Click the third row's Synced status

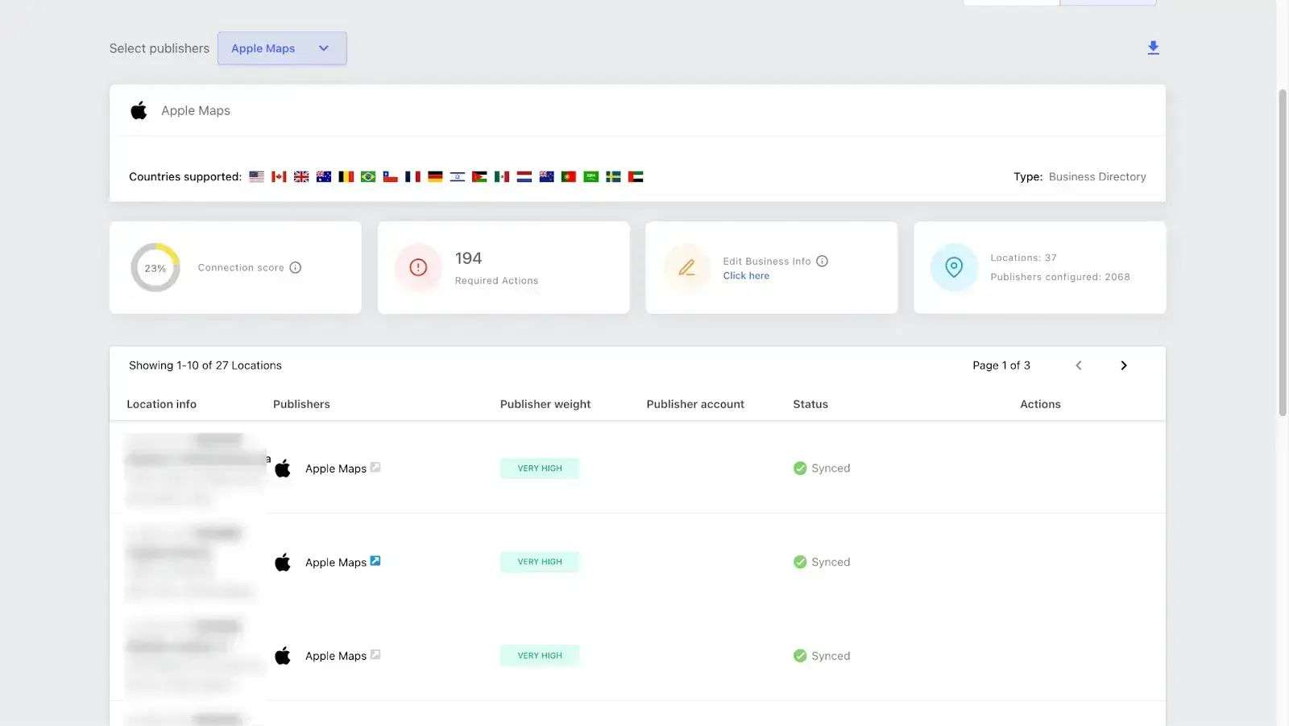pos(822,656)
